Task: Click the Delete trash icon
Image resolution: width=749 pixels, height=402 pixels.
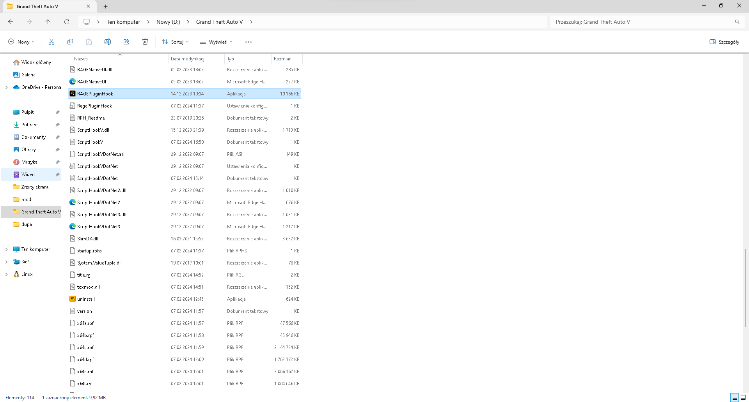Action: pyautogui.click(x=145, y=42)
